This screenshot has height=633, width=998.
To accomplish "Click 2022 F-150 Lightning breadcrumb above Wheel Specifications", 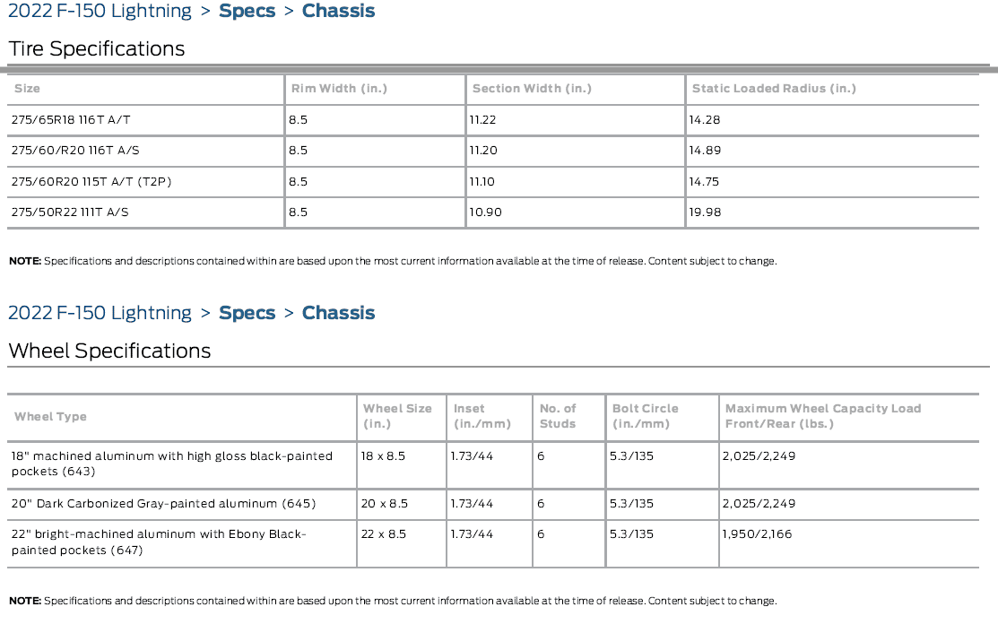I will [100, 313].
